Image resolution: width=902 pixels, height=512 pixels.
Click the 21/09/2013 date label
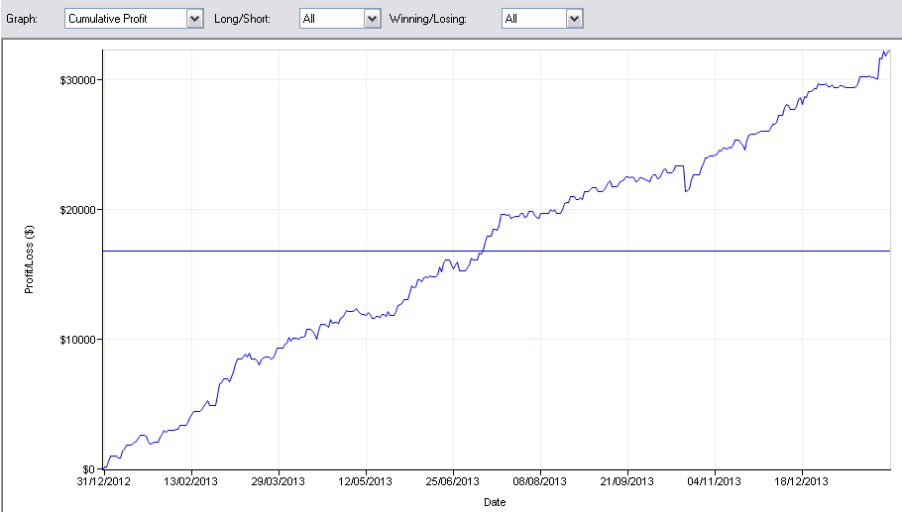coord(627,481)
